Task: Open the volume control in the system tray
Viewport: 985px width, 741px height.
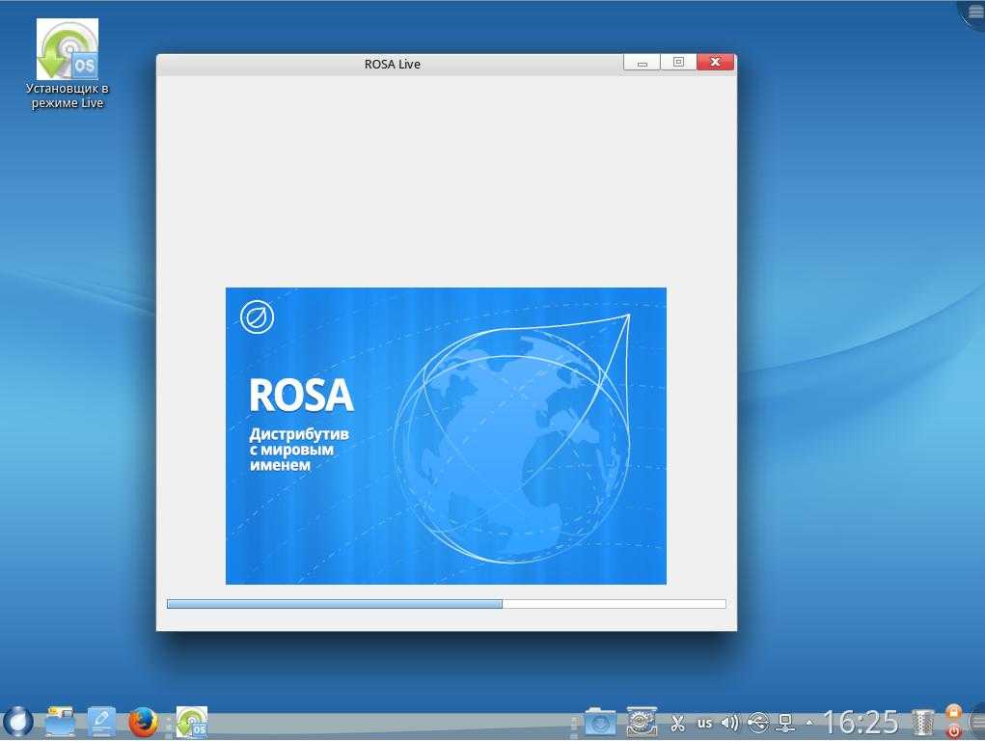Action: [x=730, y=723]
